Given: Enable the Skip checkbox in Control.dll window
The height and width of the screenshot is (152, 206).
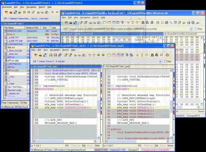Looking at the screenshot, I should point(196,29).
